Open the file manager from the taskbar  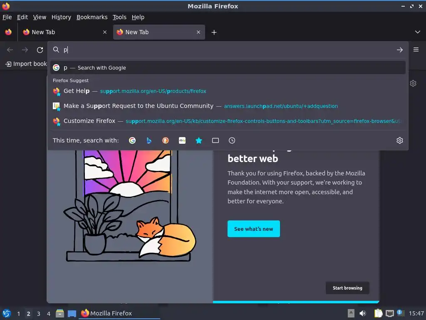pyautogui.click(x=60, y=313)
